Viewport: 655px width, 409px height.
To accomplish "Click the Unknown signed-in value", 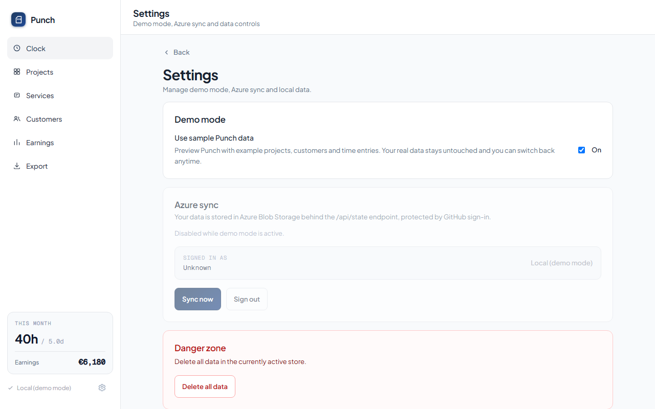I will pyautogui.click(x=197, y=268).
